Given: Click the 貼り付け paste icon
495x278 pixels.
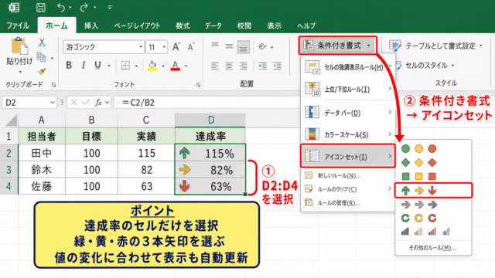Looking at the screenshot, I should pyautogui.click(x=19, y=46).
